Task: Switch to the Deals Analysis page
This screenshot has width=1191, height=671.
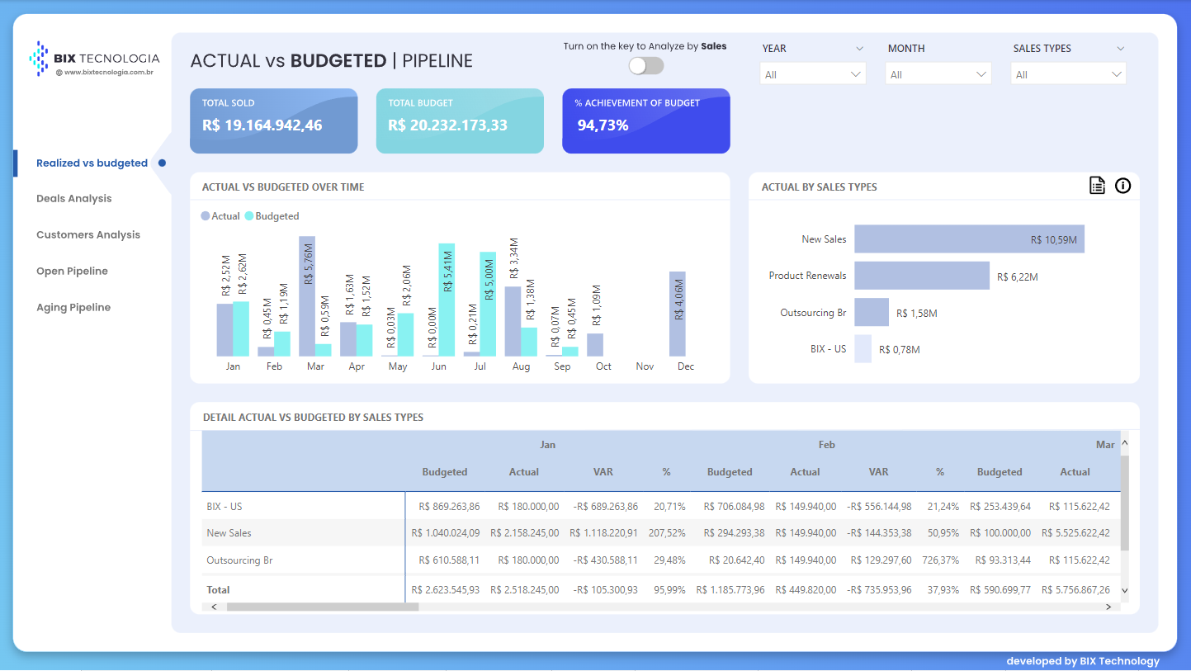Action: 73,198
